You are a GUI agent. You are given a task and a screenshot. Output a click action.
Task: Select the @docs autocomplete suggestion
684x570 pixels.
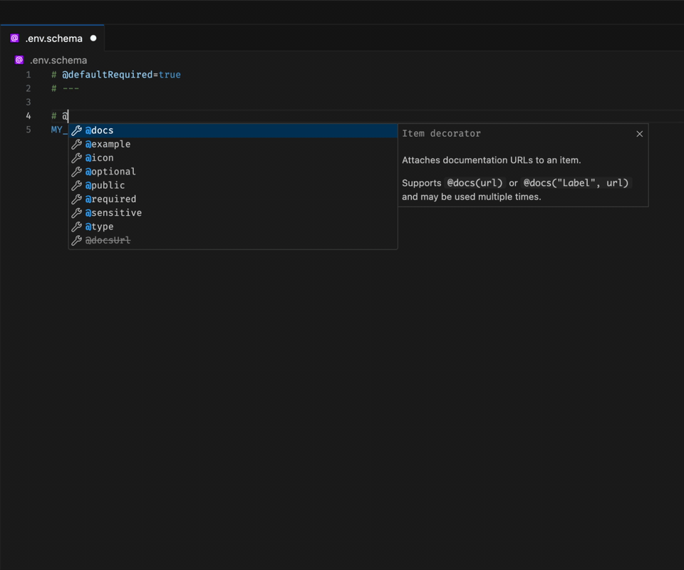click(233, 130)
